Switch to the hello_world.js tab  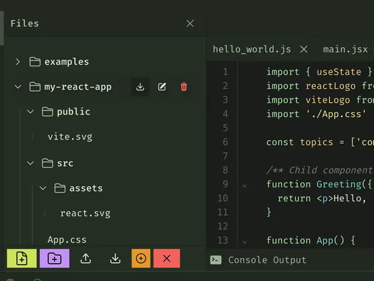click(252, 50)
